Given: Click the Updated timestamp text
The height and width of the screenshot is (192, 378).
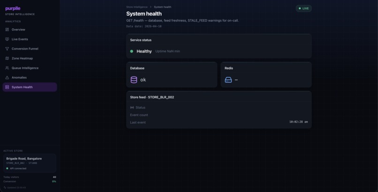Looking at the screenshot, I should [16, 187].
